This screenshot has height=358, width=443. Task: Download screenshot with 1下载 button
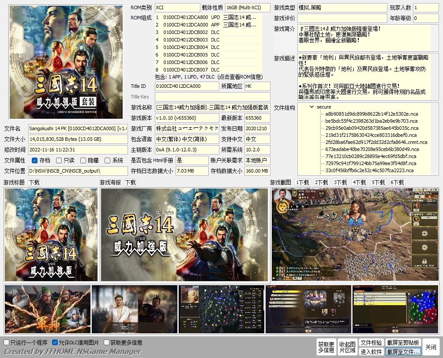(303, 183)
